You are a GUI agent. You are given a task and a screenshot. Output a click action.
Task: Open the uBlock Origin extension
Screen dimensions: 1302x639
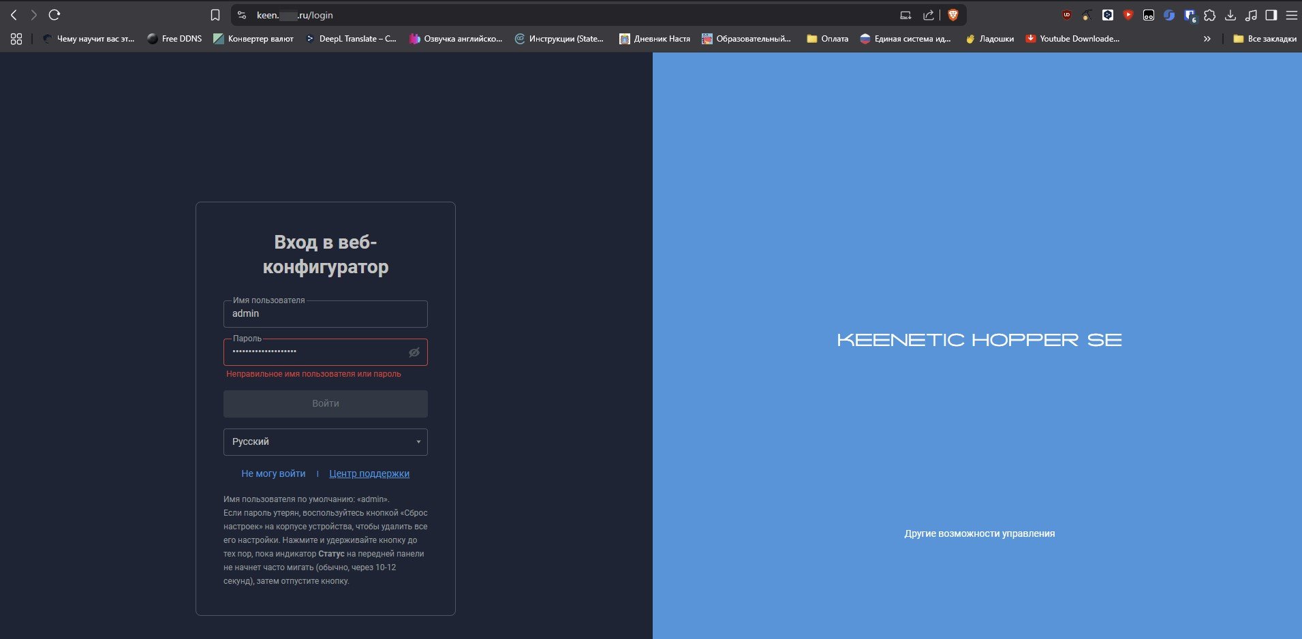(1067, 15)
